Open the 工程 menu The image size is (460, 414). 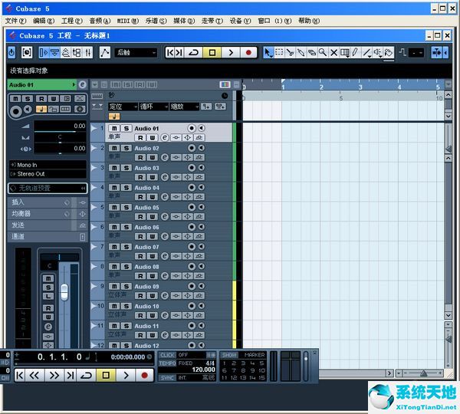(x=71, y=21)
